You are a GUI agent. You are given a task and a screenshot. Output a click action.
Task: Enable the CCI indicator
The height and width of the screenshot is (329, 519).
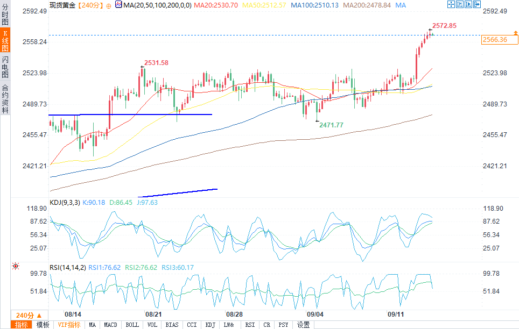(x=191, y=325)
